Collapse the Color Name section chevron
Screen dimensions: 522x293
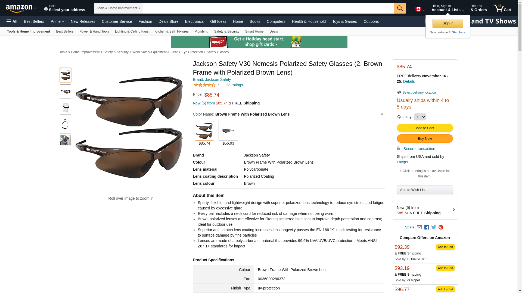click(x=382, y=114)
